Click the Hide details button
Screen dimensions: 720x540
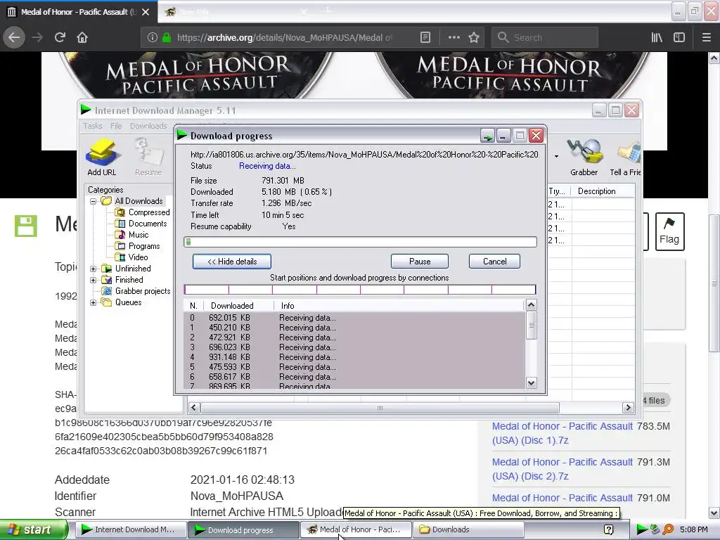232,262
